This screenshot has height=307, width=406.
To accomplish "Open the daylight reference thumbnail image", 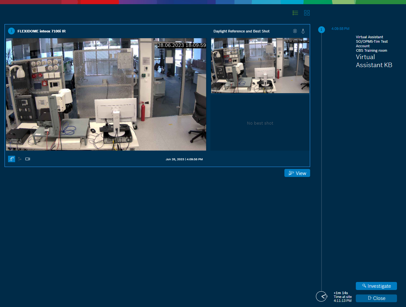I will [260, 66].
